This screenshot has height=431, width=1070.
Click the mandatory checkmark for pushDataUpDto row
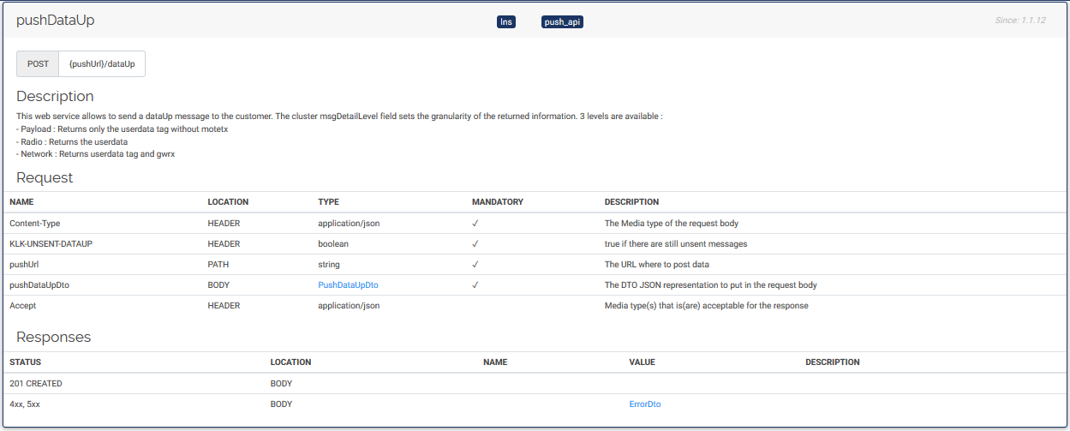(475, 285)
